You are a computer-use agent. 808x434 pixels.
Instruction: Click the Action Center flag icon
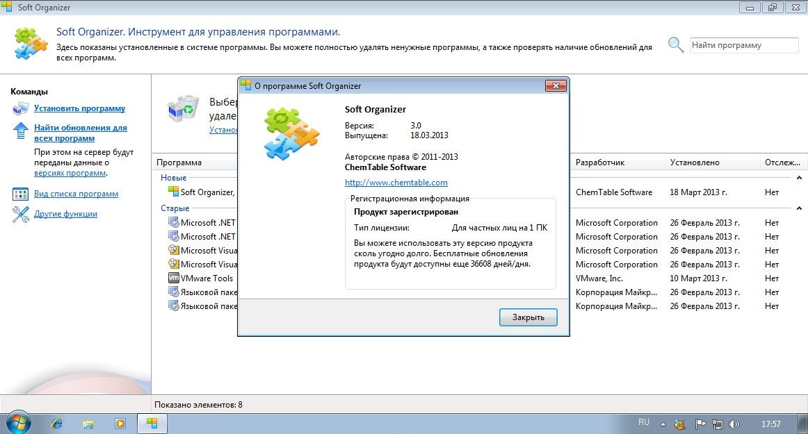coord(700,424)
